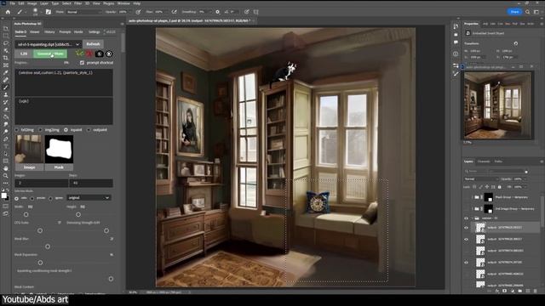The width and height of the screenshot is (545, 306).
Task: Click the positive prompt text area
Action: [64, 82]
